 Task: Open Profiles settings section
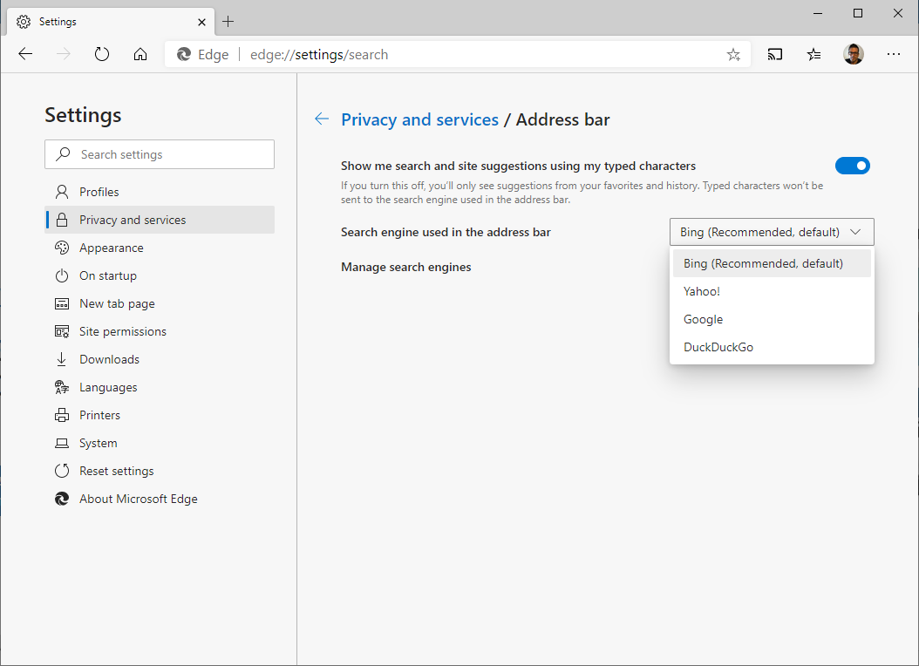160,192
